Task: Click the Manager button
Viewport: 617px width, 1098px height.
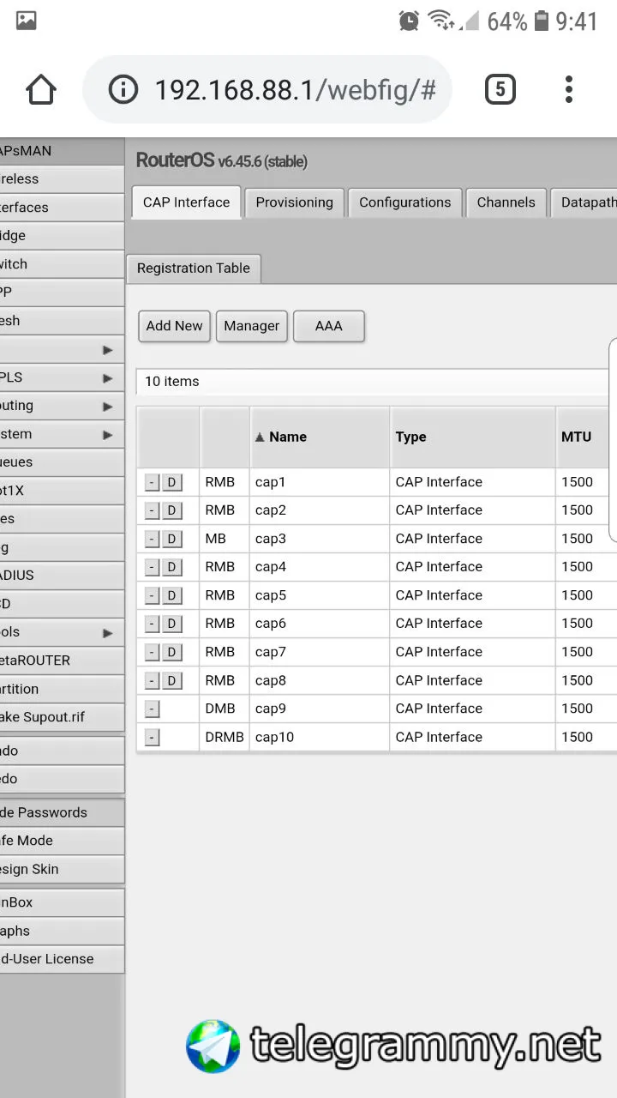Action: point(251,326)
